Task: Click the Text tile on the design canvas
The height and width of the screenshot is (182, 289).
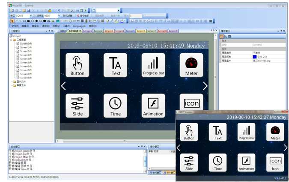Action: pyautogui.click(x=115, y=65)
